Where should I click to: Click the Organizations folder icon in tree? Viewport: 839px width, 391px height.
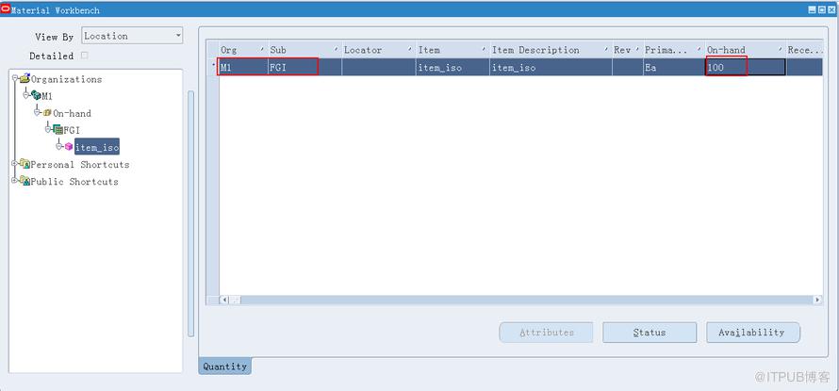[25, 78]
